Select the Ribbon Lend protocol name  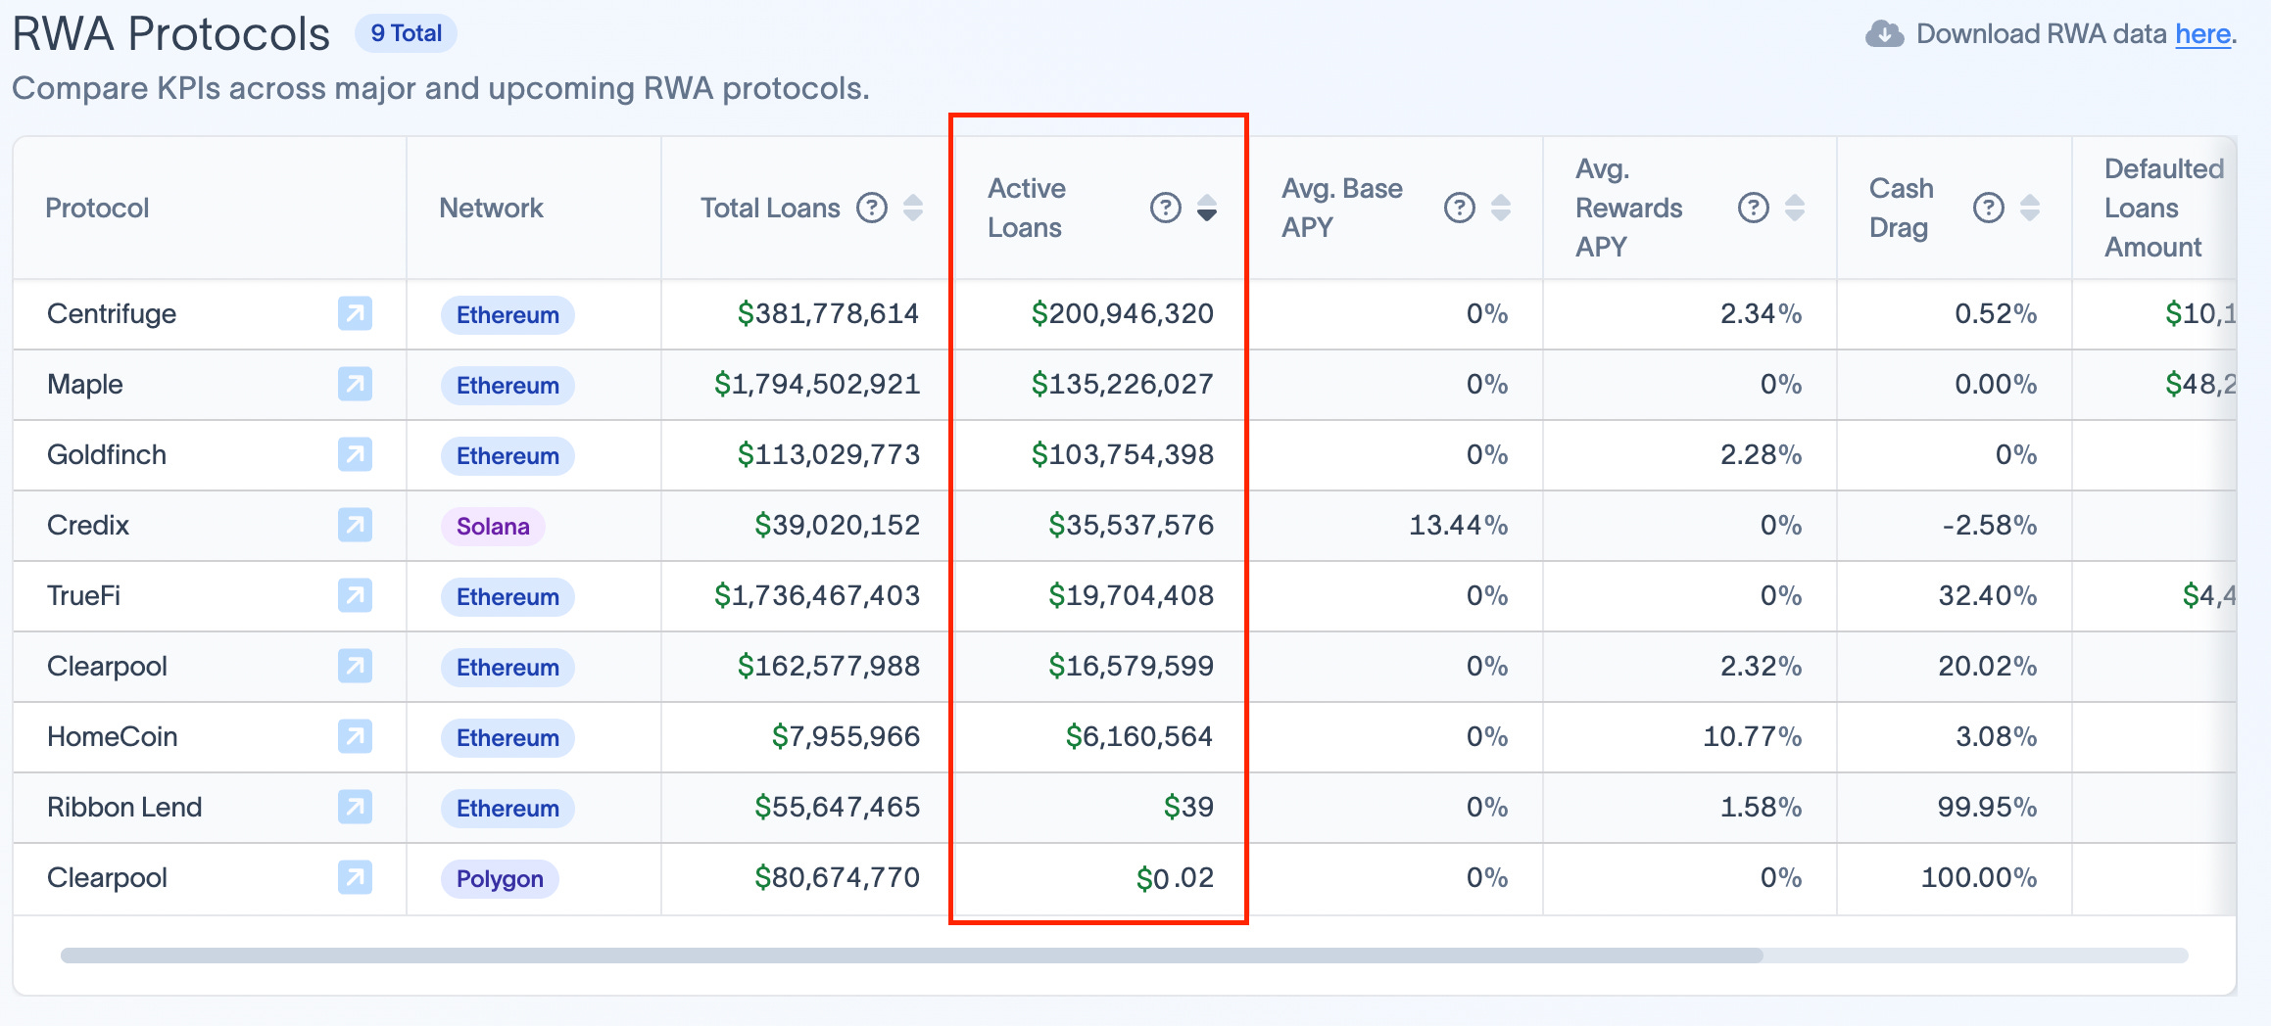124,807
